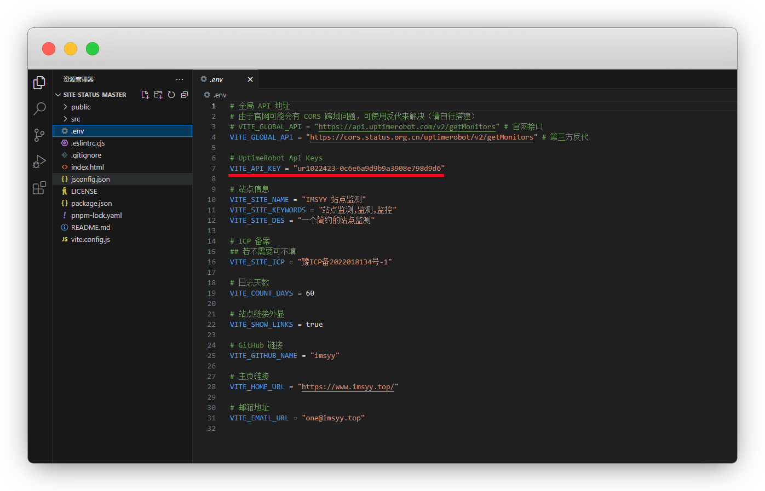Viewport: 765px width, 491px height.
Task: Collapse the SITE-STATUS-MASTER root folder
Action: (x=91, y=95)
